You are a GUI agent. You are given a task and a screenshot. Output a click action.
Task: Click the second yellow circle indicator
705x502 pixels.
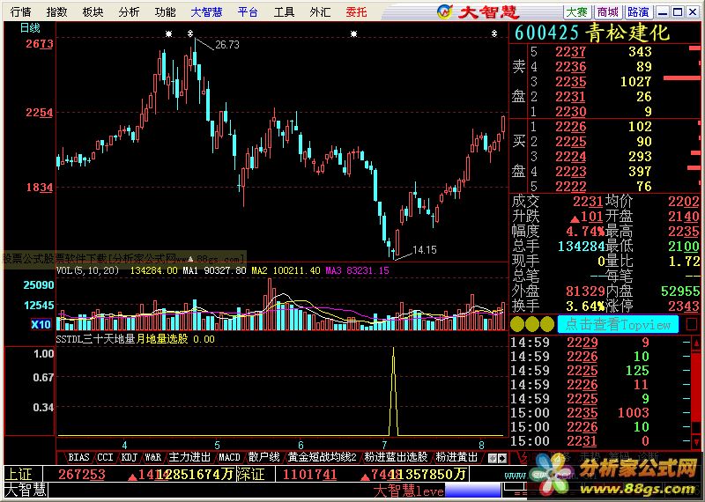coord(532,324)
